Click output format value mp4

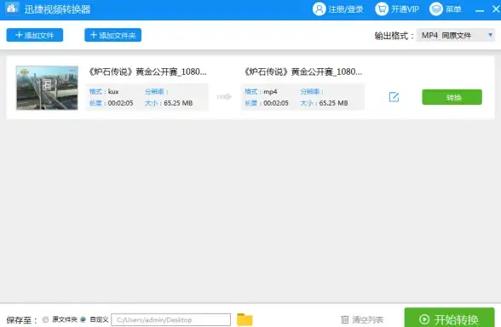tap(270, 92)
